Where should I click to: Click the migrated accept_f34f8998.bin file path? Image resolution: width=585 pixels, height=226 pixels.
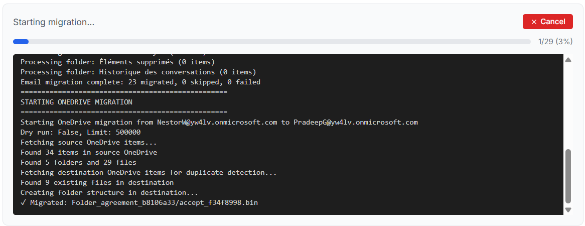[165, 202]
